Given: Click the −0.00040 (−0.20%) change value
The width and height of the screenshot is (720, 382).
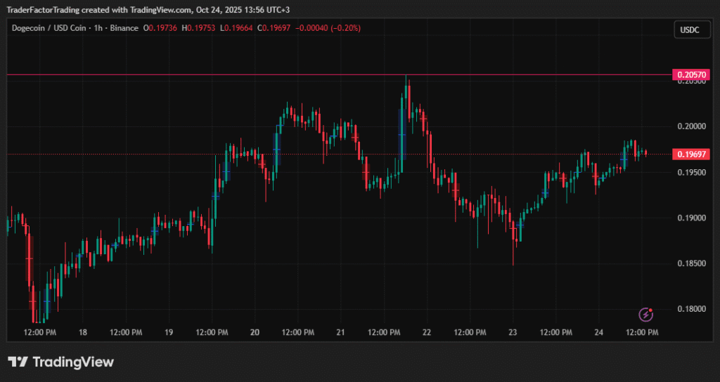Looking at the screenshot, I should 330,28.
